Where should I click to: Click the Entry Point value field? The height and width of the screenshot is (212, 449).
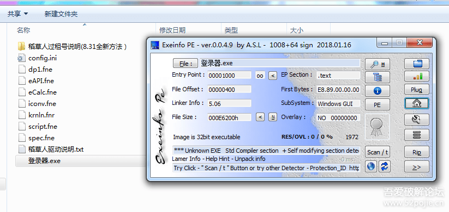pos(229,76)
